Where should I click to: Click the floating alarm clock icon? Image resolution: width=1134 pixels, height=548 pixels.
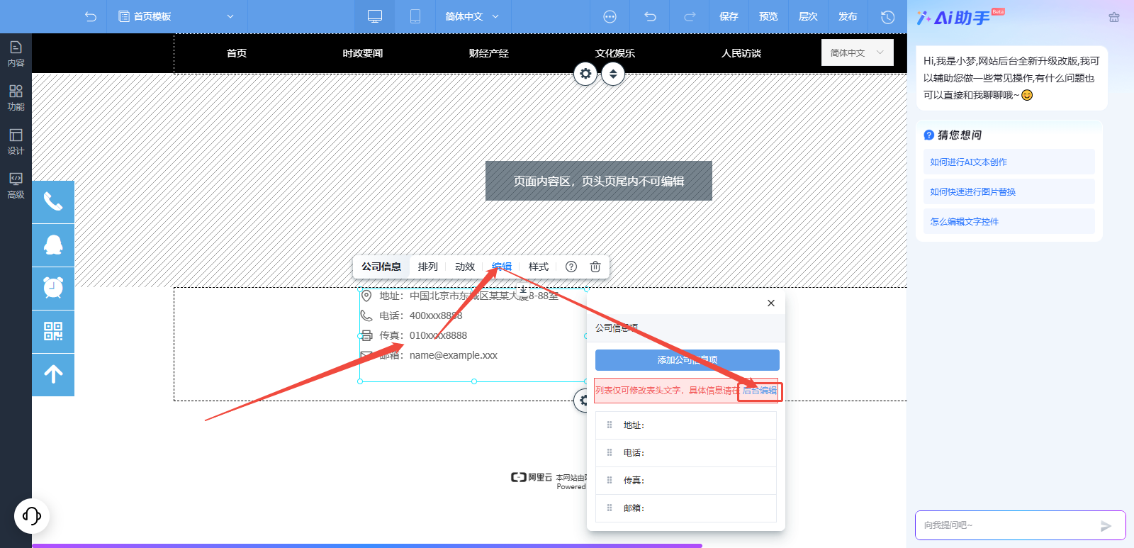point(53,289)
